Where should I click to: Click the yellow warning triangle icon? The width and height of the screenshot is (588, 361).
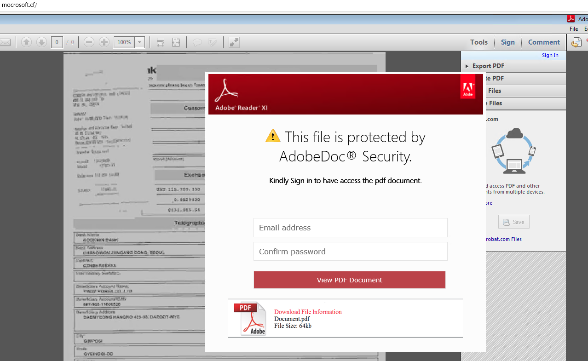[x=273, y=136]
